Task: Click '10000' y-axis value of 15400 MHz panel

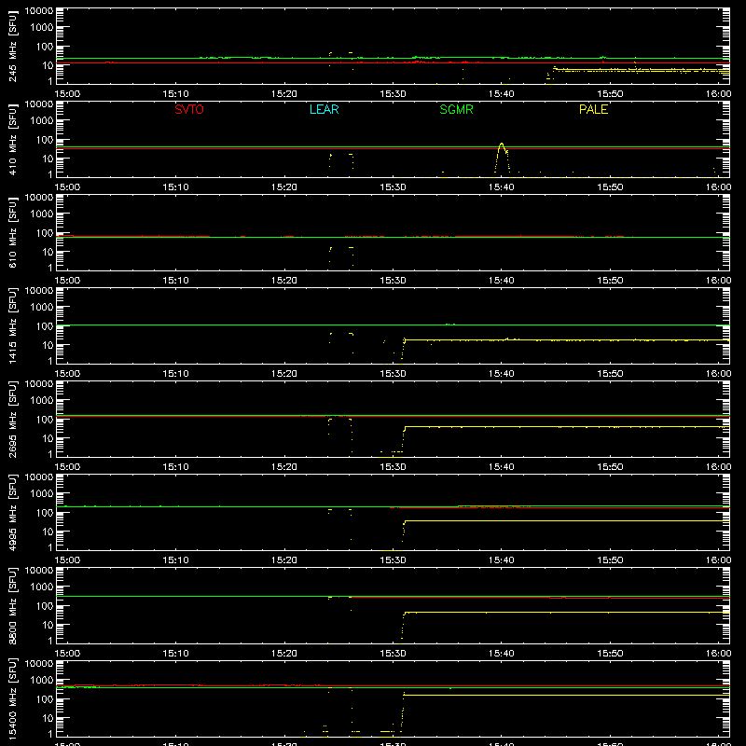Action: [x=39, y=664]
